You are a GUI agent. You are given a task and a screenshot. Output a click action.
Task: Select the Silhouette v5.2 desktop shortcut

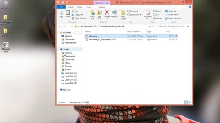pyautogui.click(x=6, y=47)
